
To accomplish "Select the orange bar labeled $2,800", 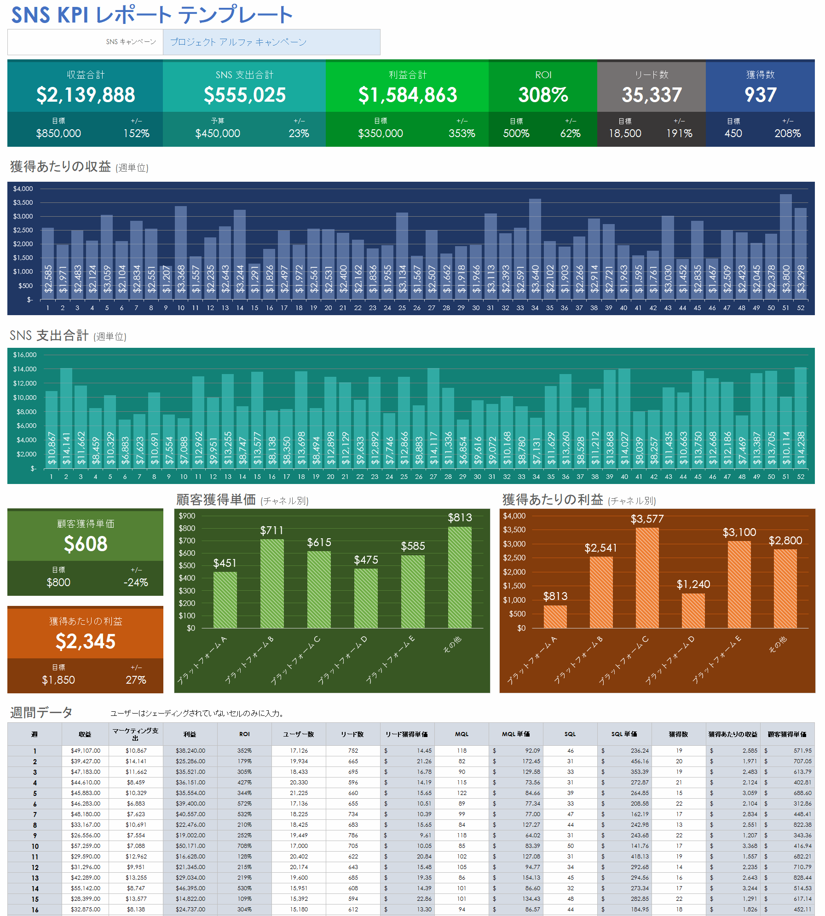I will click(x=785, y=588).
